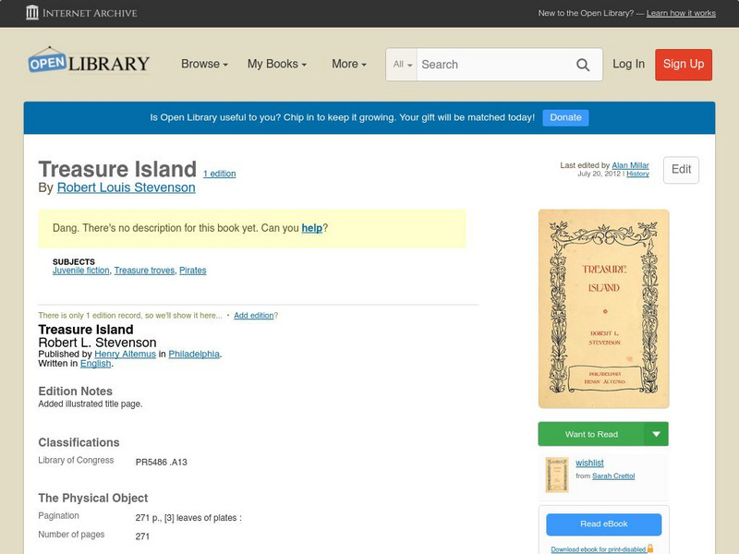Open the English language link

96,364
